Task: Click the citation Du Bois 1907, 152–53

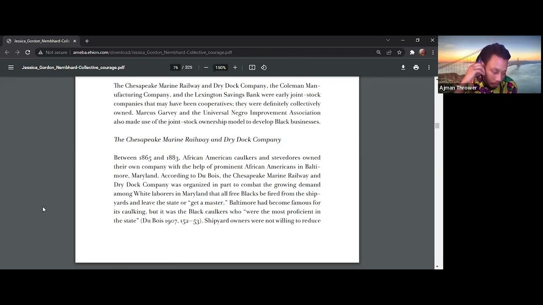Action: [x=171, y=221]
